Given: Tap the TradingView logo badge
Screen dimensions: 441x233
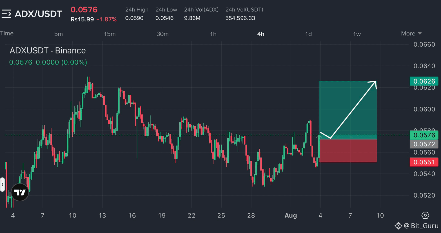Looking at the screenshot, I should 20,192.
